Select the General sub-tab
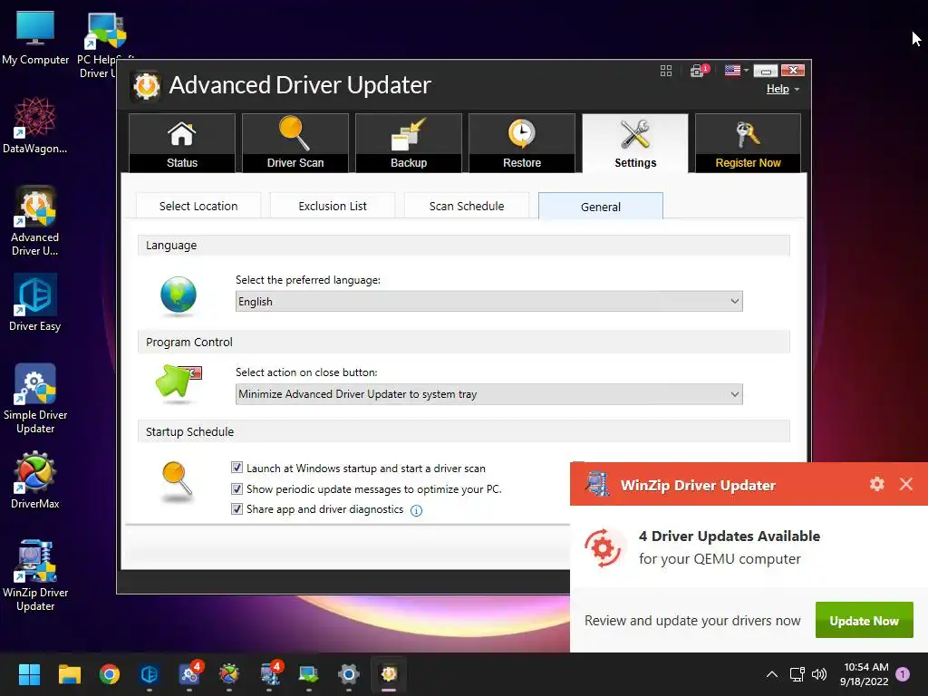The width and height of the screenshot is (928, 696). point(601,207)
